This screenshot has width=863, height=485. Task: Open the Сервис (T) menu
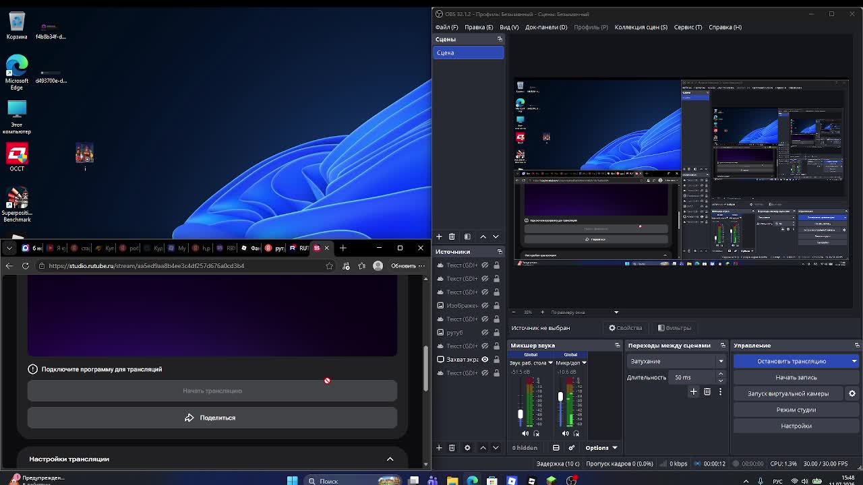[688, 27]
